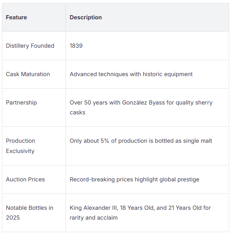Image resolution: width=231 pixels, height=234 pixels.
Task: Click the Description column header
Action: (86, 17)
